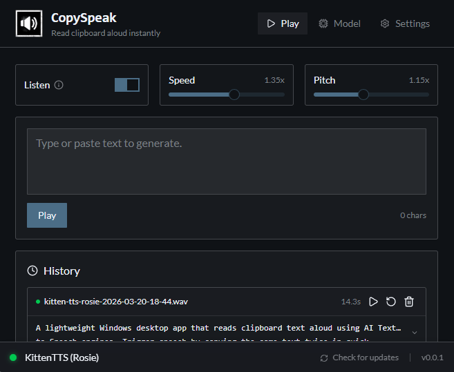
Task: Click the Listen info icon
Action: click(59, 85)
